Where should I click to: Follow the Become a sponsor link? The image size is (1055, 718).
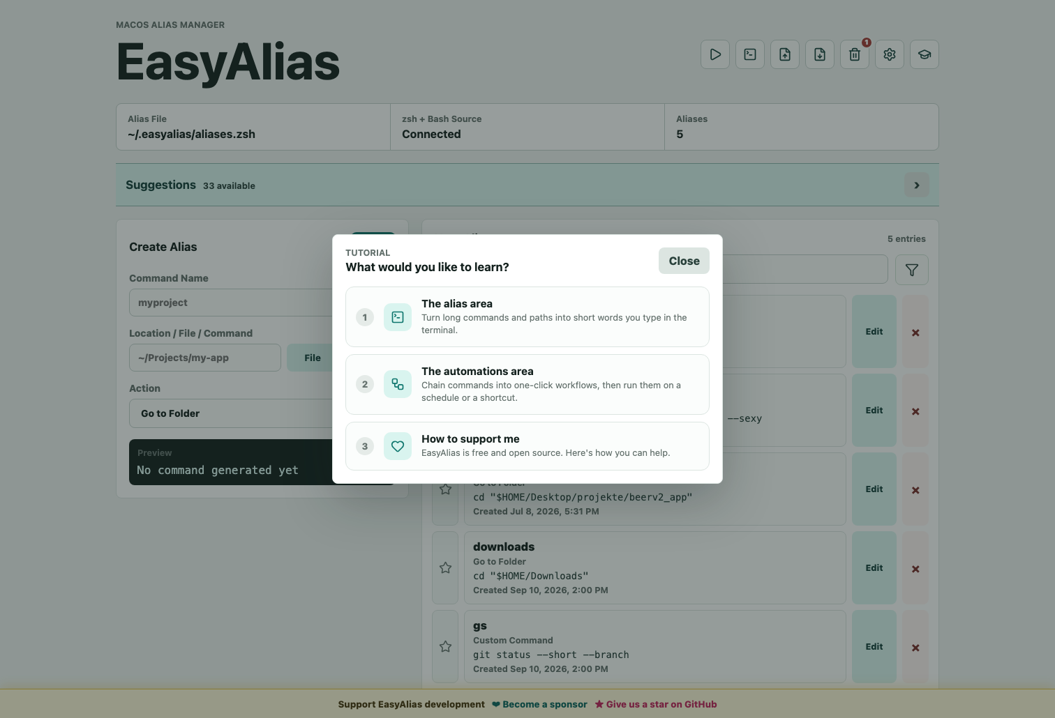pyautogui.click(x=539, y=704)
